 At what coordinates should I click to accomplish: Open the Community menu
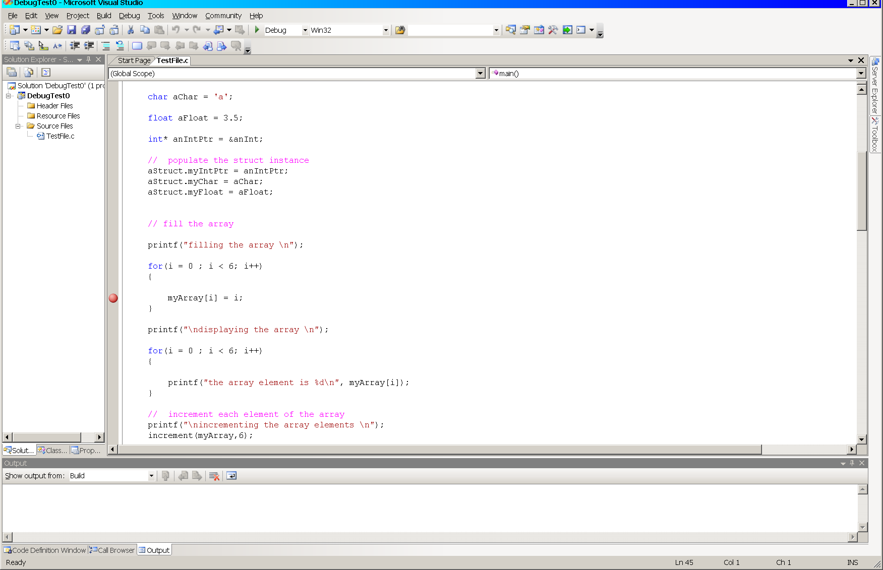[223, 16]
